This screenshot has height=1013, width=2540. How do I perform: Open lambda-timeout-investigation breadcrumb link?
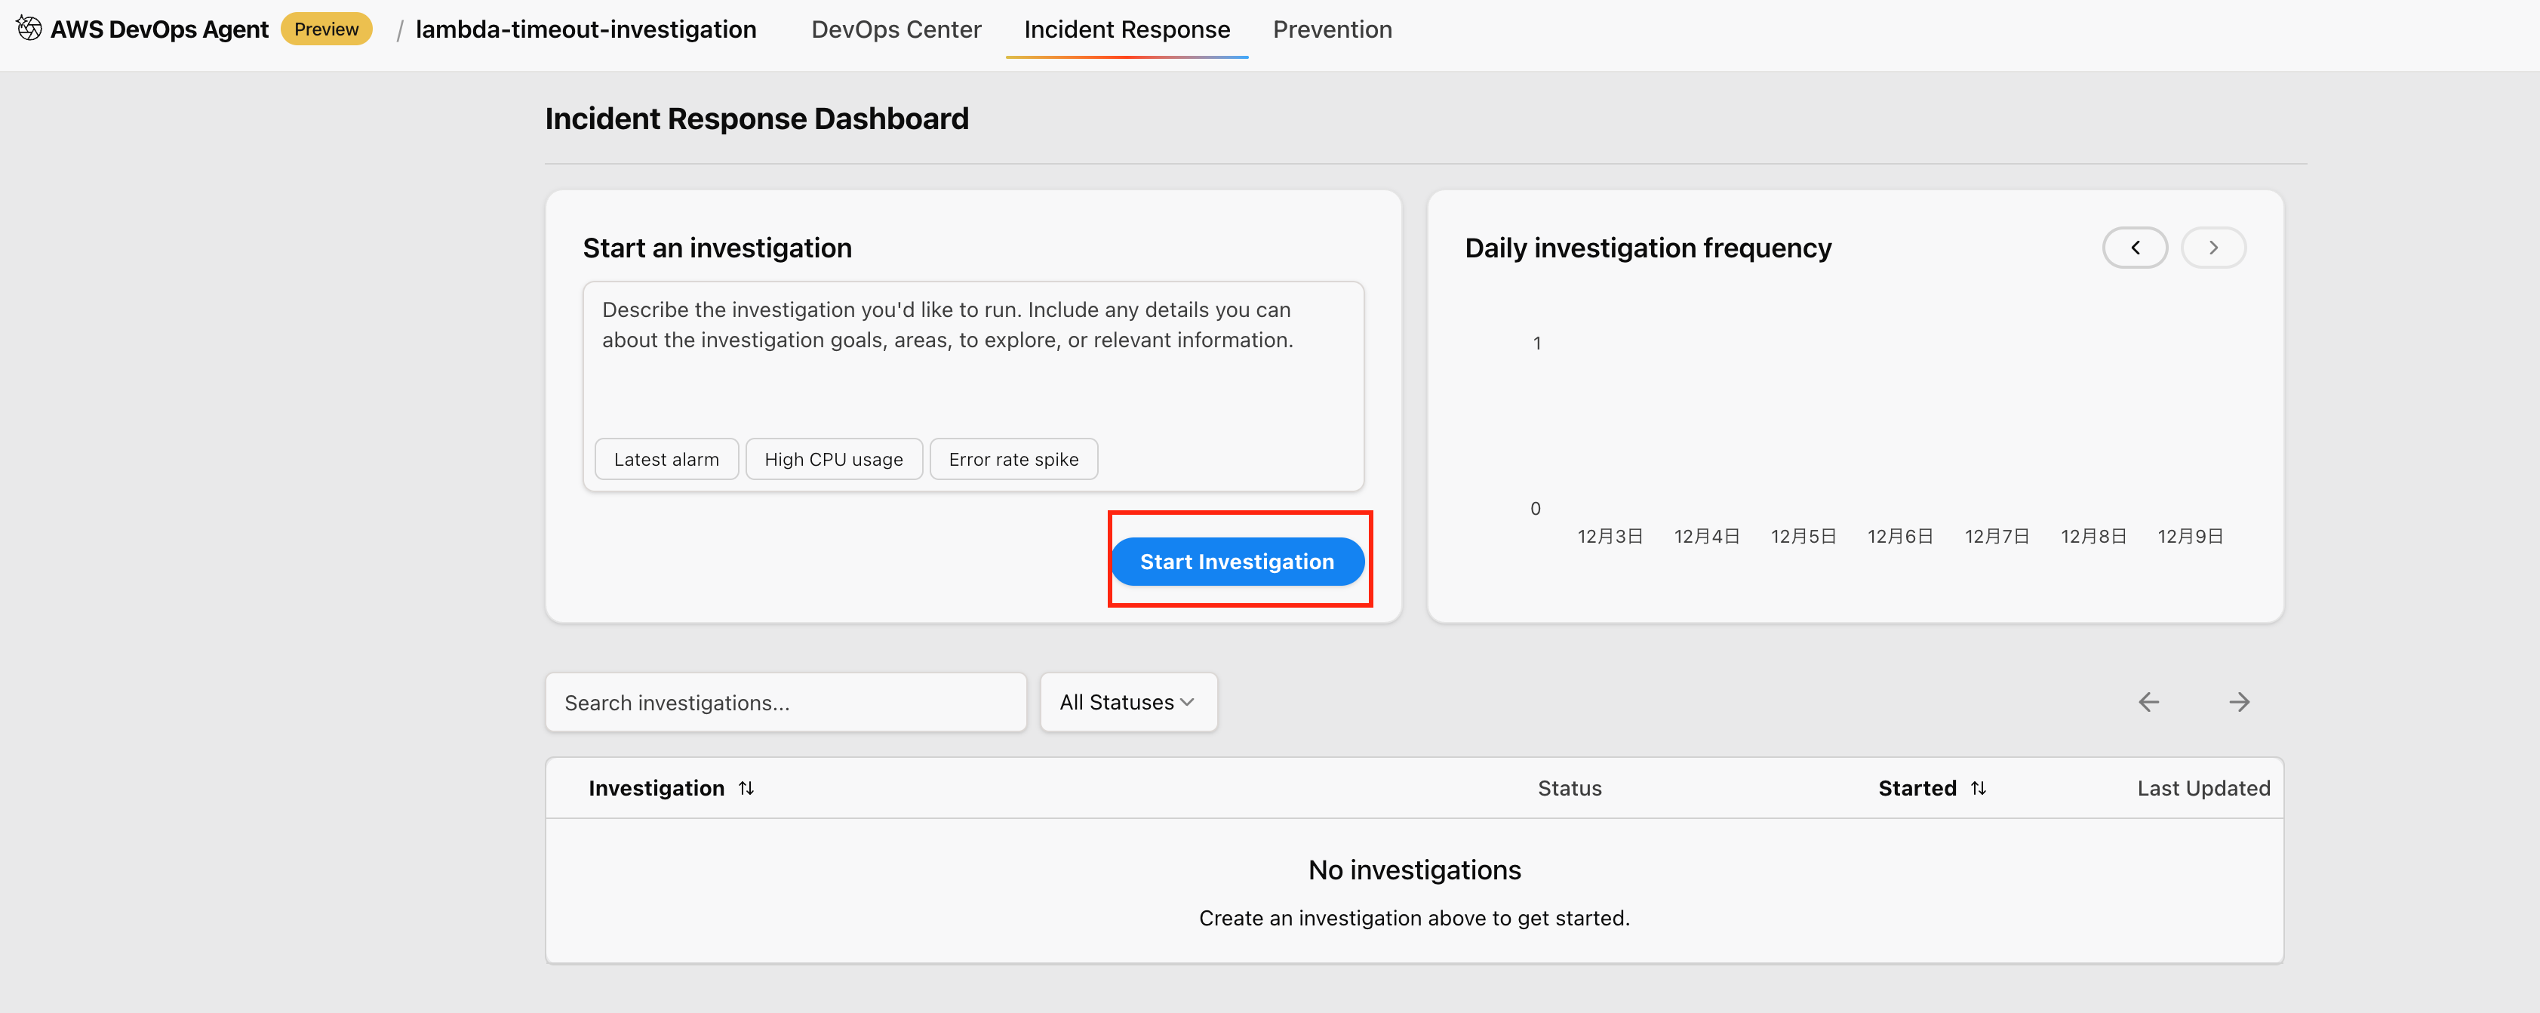pos(586,29)
